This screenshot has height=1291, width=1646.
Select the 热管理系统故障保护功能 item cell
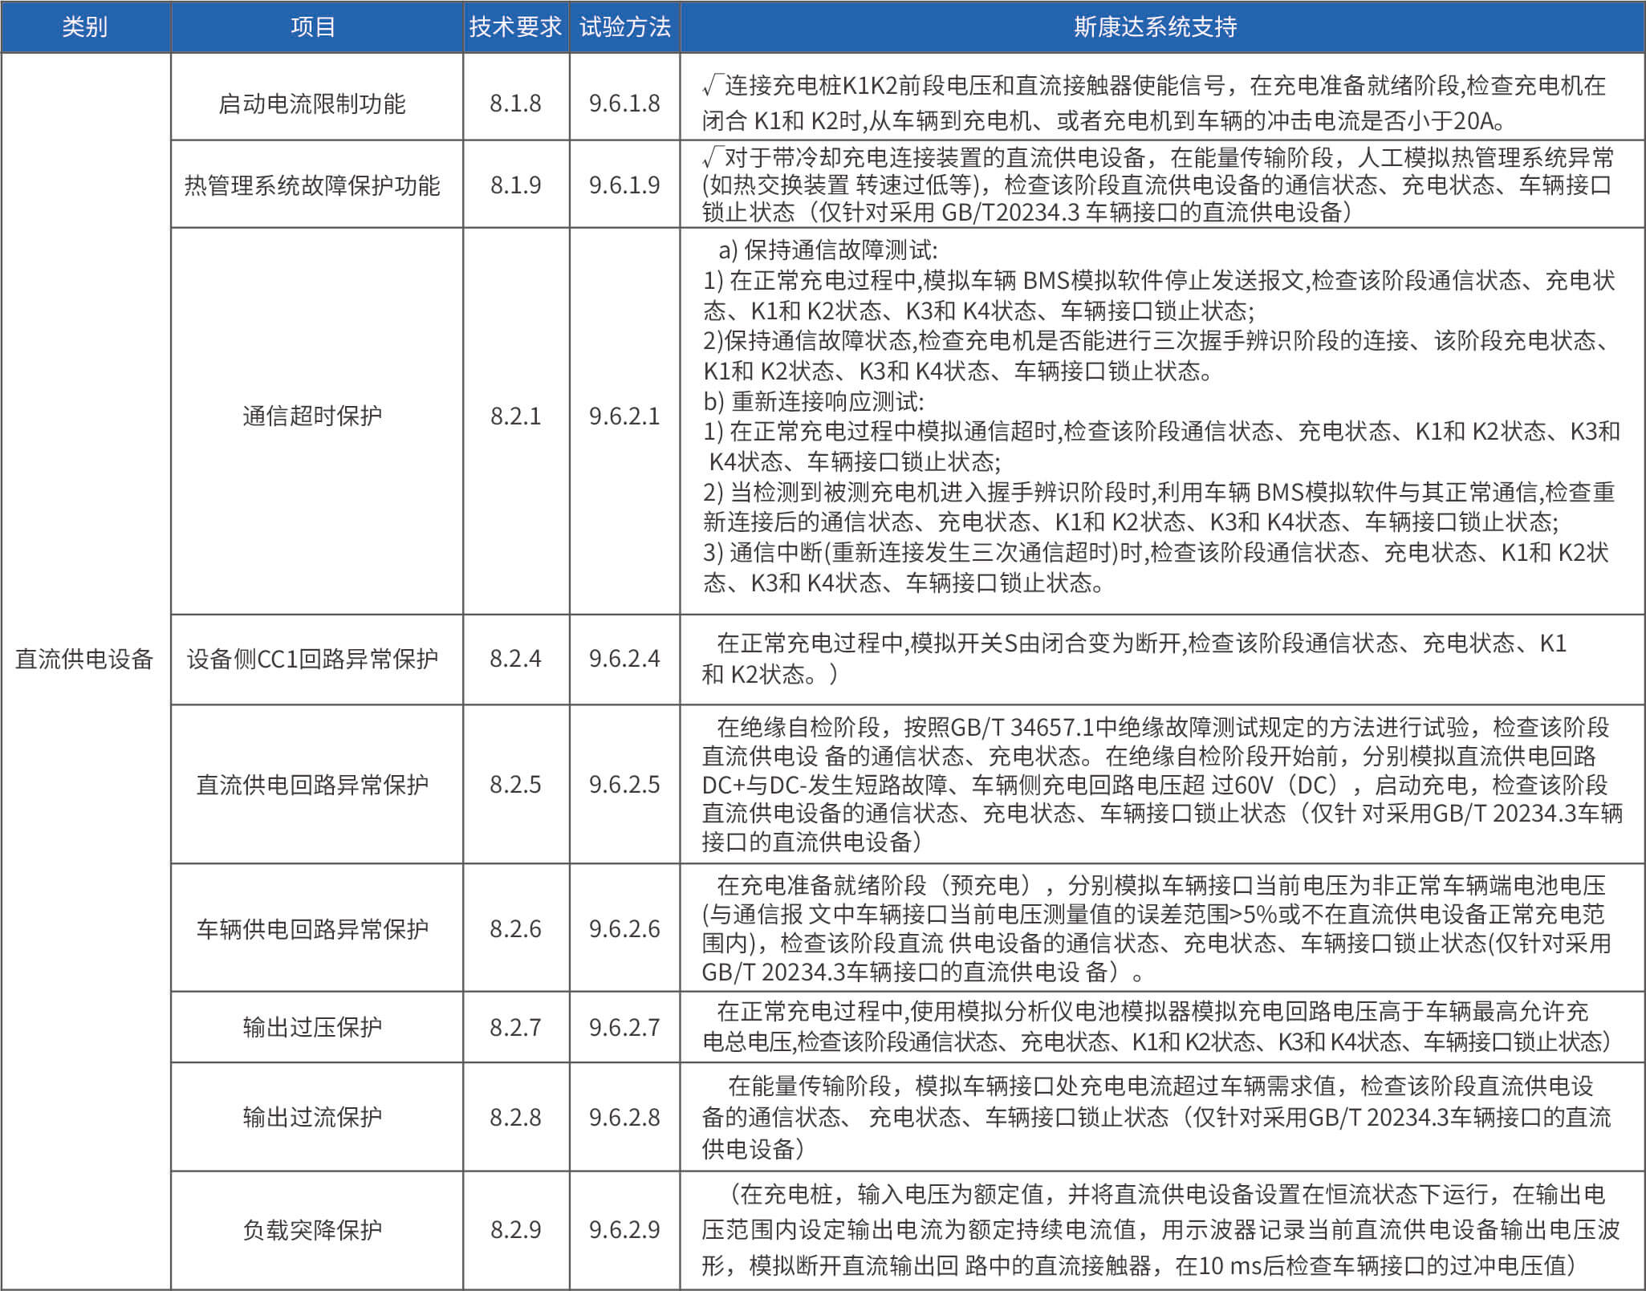tap(312, 185)
